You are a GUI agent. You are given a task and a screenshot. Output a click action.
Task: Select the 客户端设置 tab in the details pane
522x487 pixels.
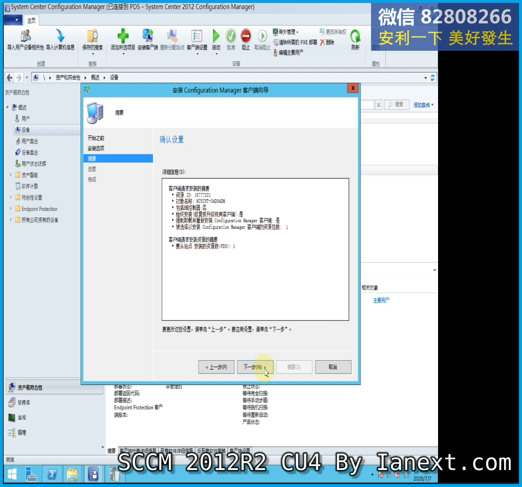(240, 451)
